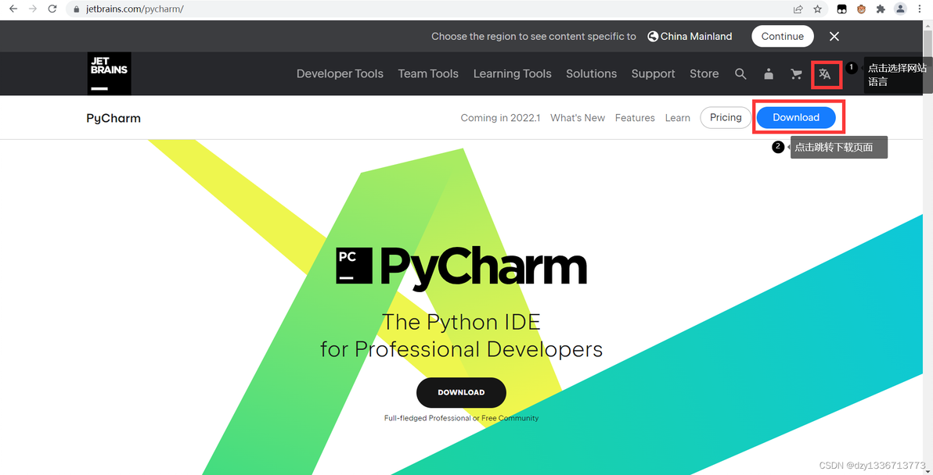Open the Chrome profile avatar
The height and width of the screenshot is (475, 933).
[900, 9]
